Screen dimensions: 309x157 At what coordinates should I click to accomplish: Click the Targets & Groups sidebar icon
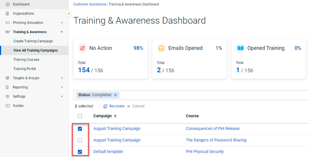[8, 78]
